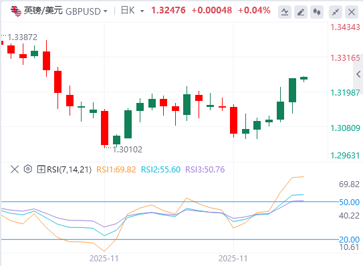Screen dimensions: 363x266
Task: Open RSI indicator settings hexagon icon
Action: [x=28, y=169]
